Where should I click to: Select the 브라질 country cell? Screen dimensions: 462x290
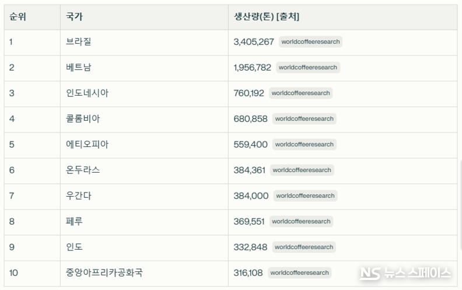[79, 42]
